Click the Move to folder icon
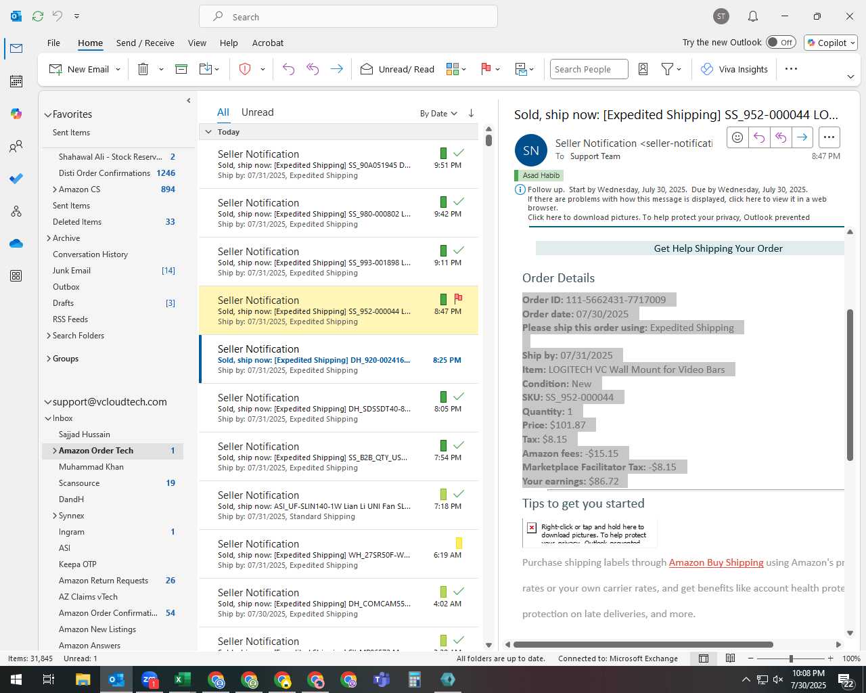Image resolution: width=866 pixels, height=693 pixels. (206, 69)
